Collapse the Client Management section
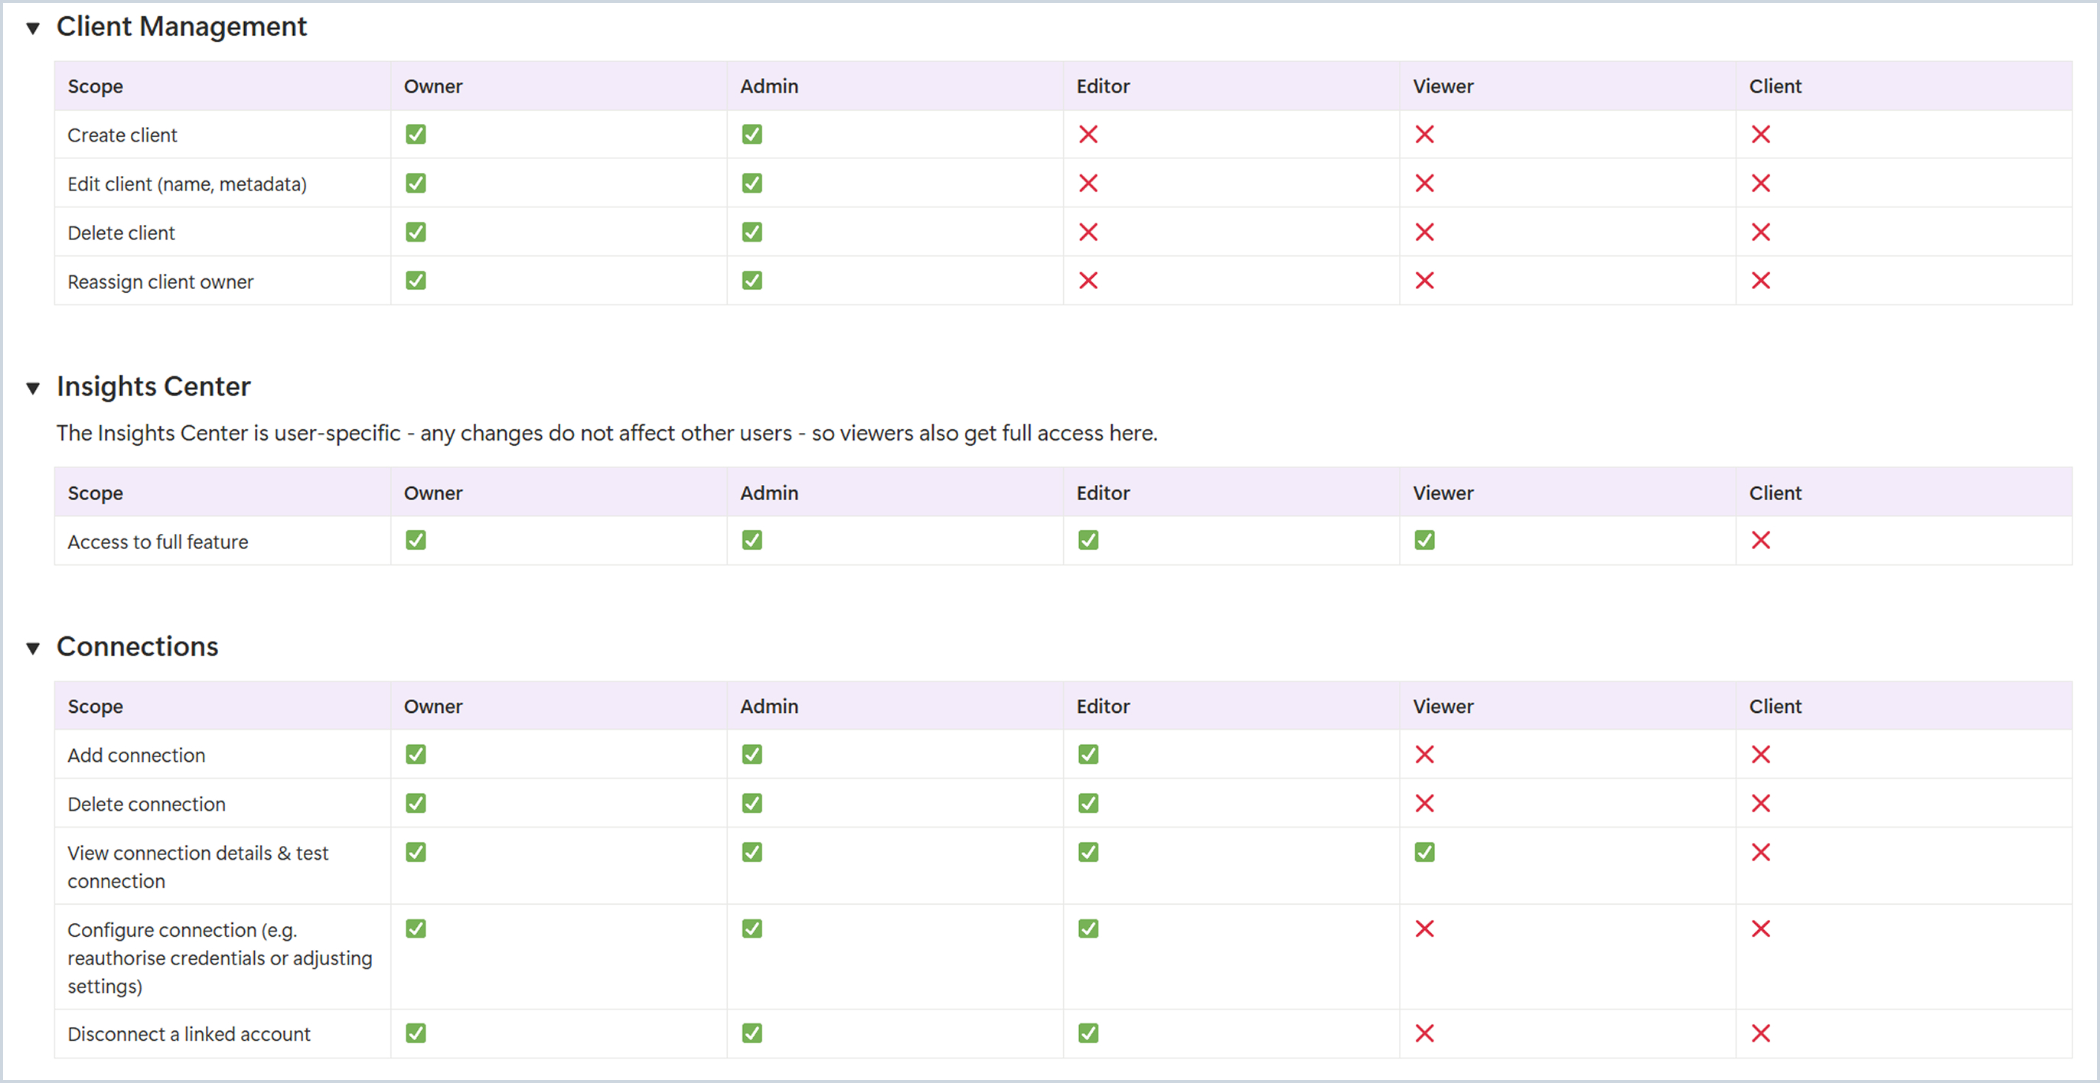The width and height of the screenshot is (2100, 1083). 32,27
